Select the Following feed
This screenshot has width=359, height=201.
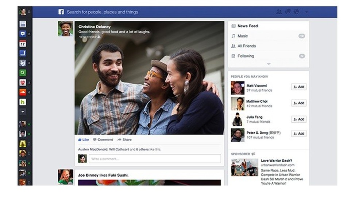click(x=269, y=56)
